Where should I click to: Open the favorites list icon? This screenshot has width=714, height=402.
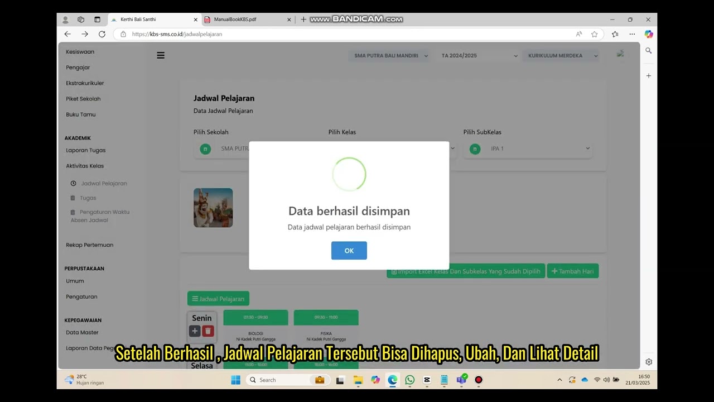[615, 34]
